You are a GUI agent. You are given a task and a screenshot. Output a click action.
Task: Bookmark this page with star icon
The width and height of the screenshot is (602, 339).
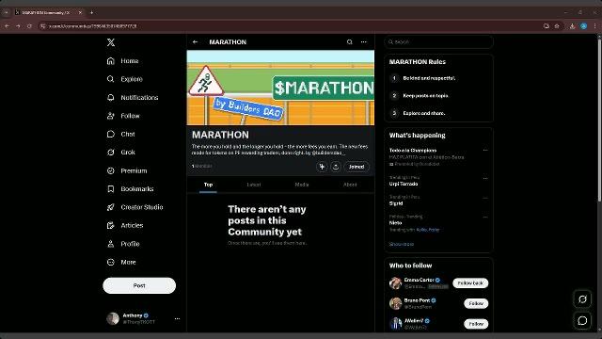(557, 26)
